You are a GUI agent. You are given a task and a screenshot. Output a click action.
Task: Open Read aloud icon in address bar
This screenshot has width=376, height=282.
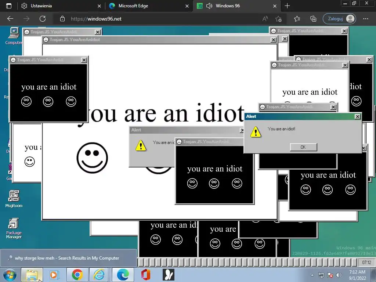[x=265, y=19]
